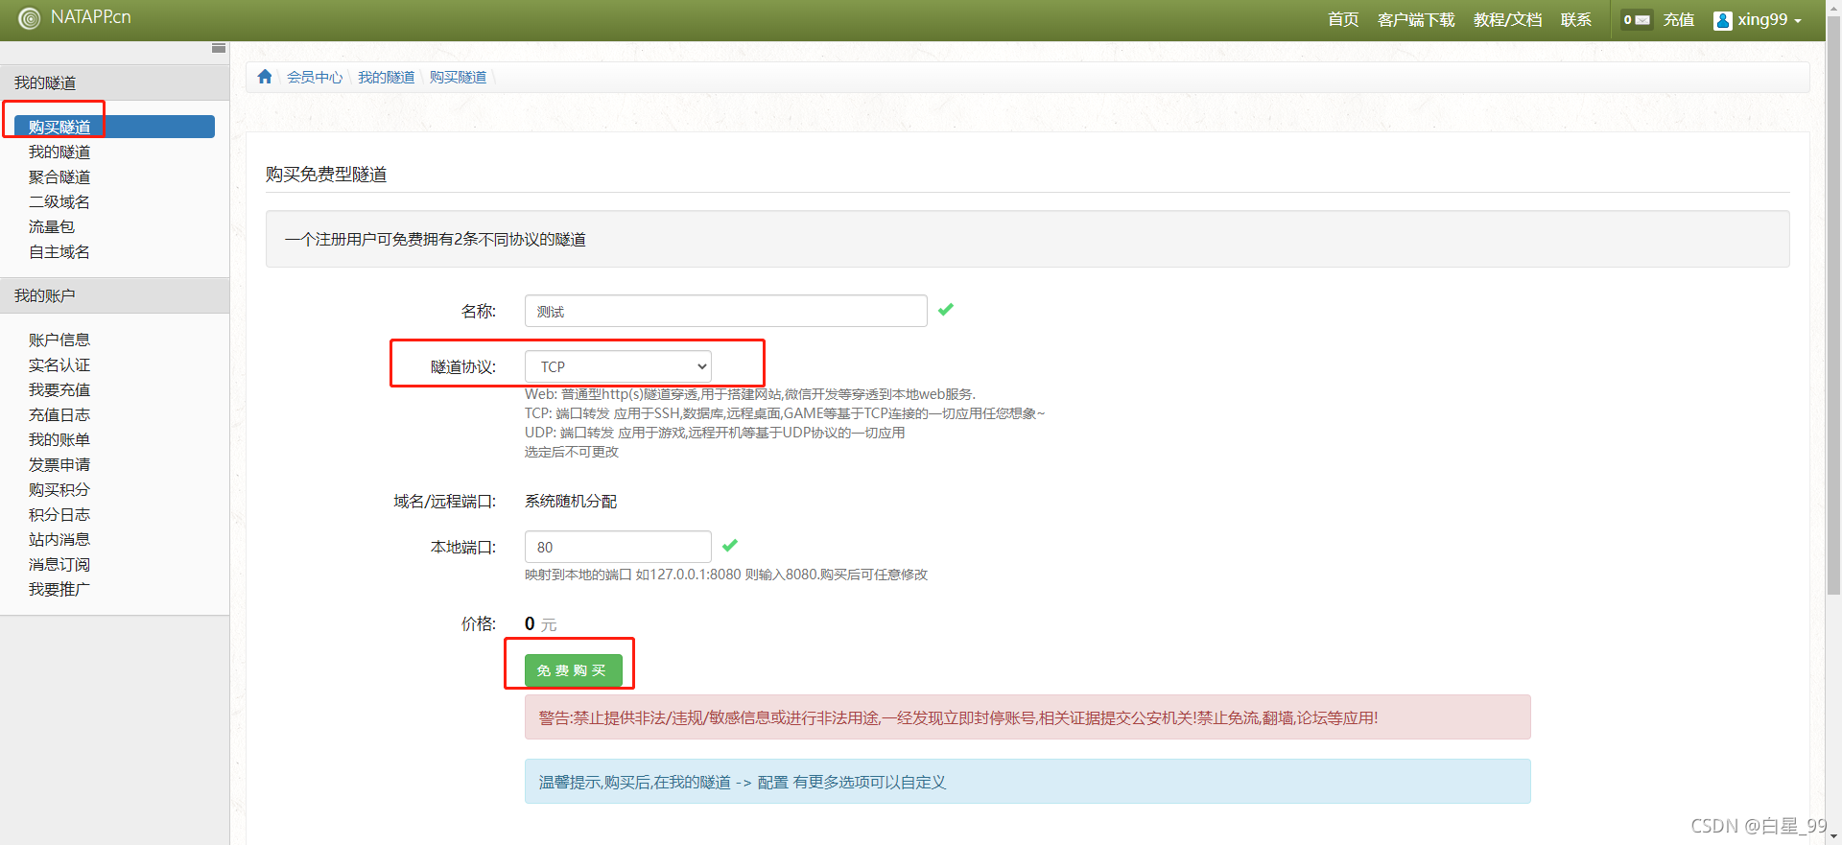Open 充值日志 in the sidebar
This screenshot has width=1842, height=845.
[59, 414]
